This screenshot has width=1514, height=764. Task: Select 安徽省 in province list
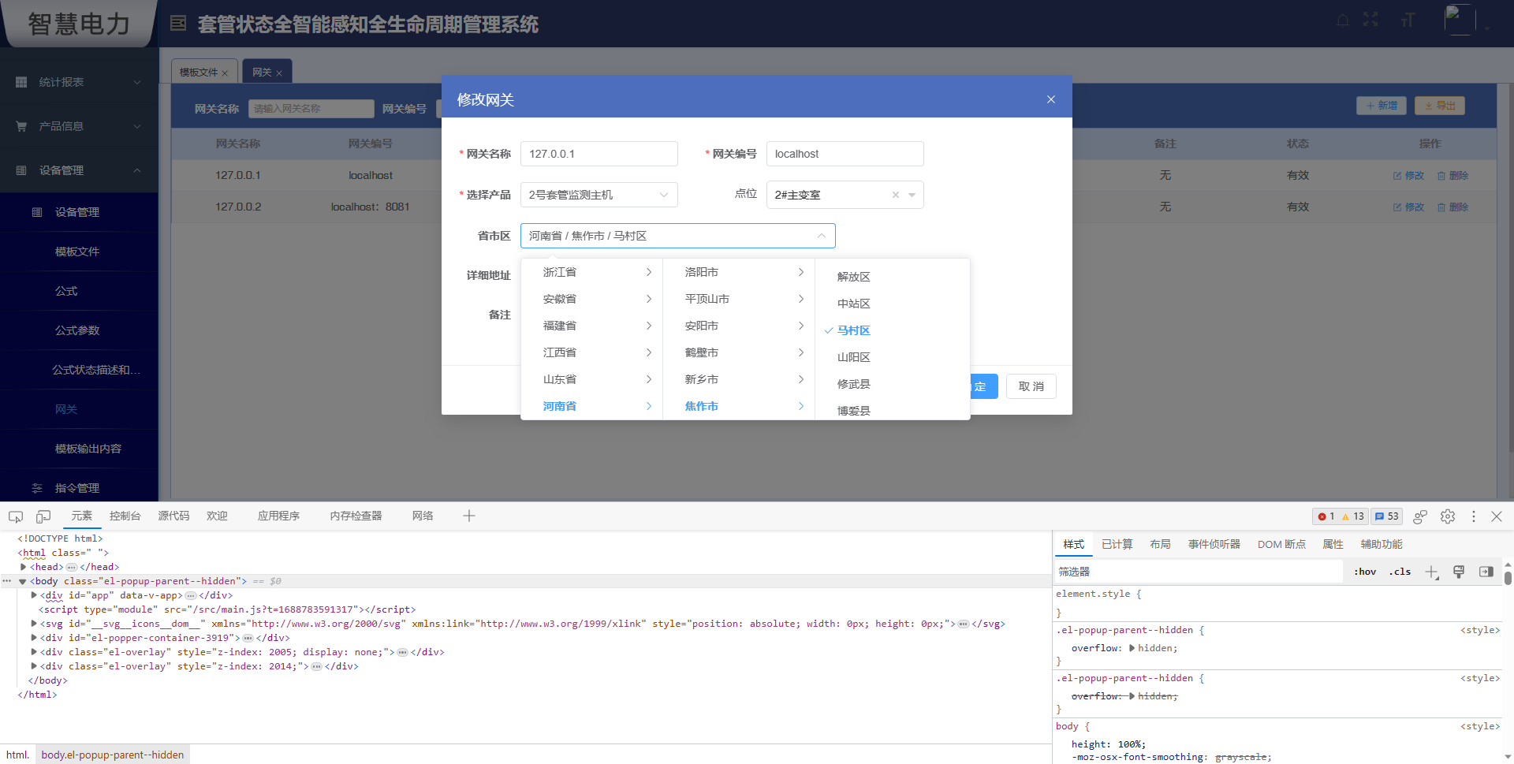pos(591,299)
